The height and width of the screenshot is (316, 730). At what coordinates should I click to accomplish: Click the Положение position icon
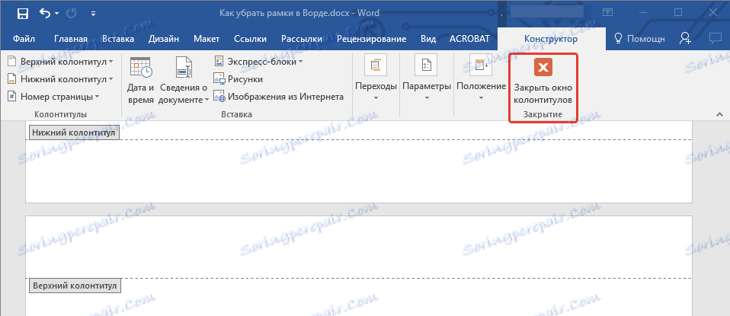480,66
